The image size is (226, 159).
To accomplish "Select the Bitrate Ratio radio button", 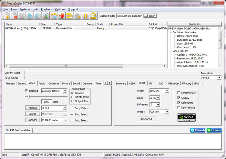I will (72, 97).
